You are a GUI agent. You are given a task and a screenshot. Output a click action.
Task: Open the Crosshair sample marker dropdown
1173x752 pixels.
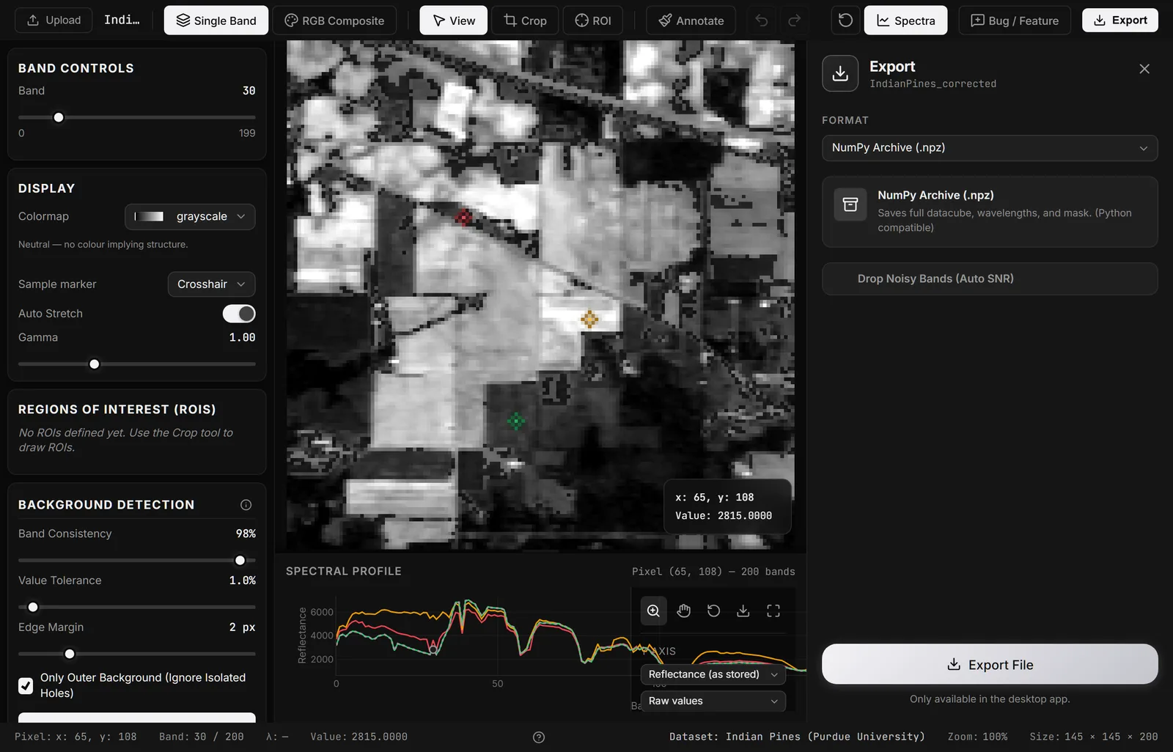211,284
